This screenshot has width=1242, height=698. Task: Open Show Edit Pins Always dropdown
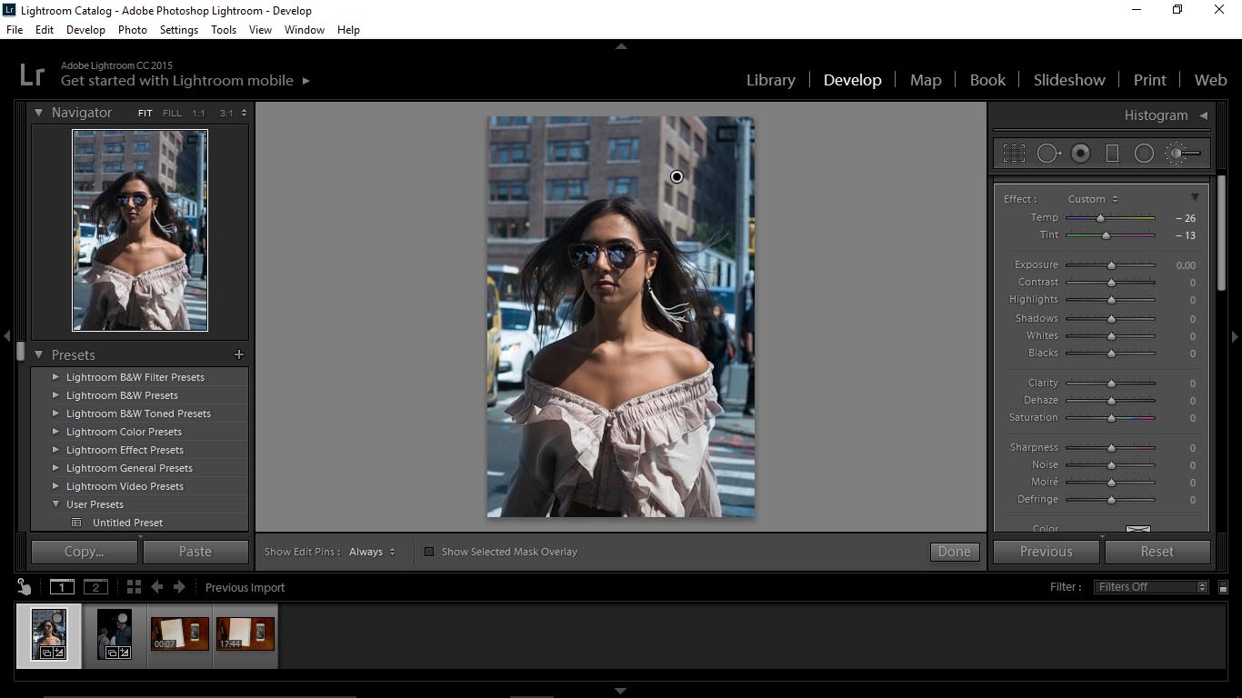click(373, 552)
